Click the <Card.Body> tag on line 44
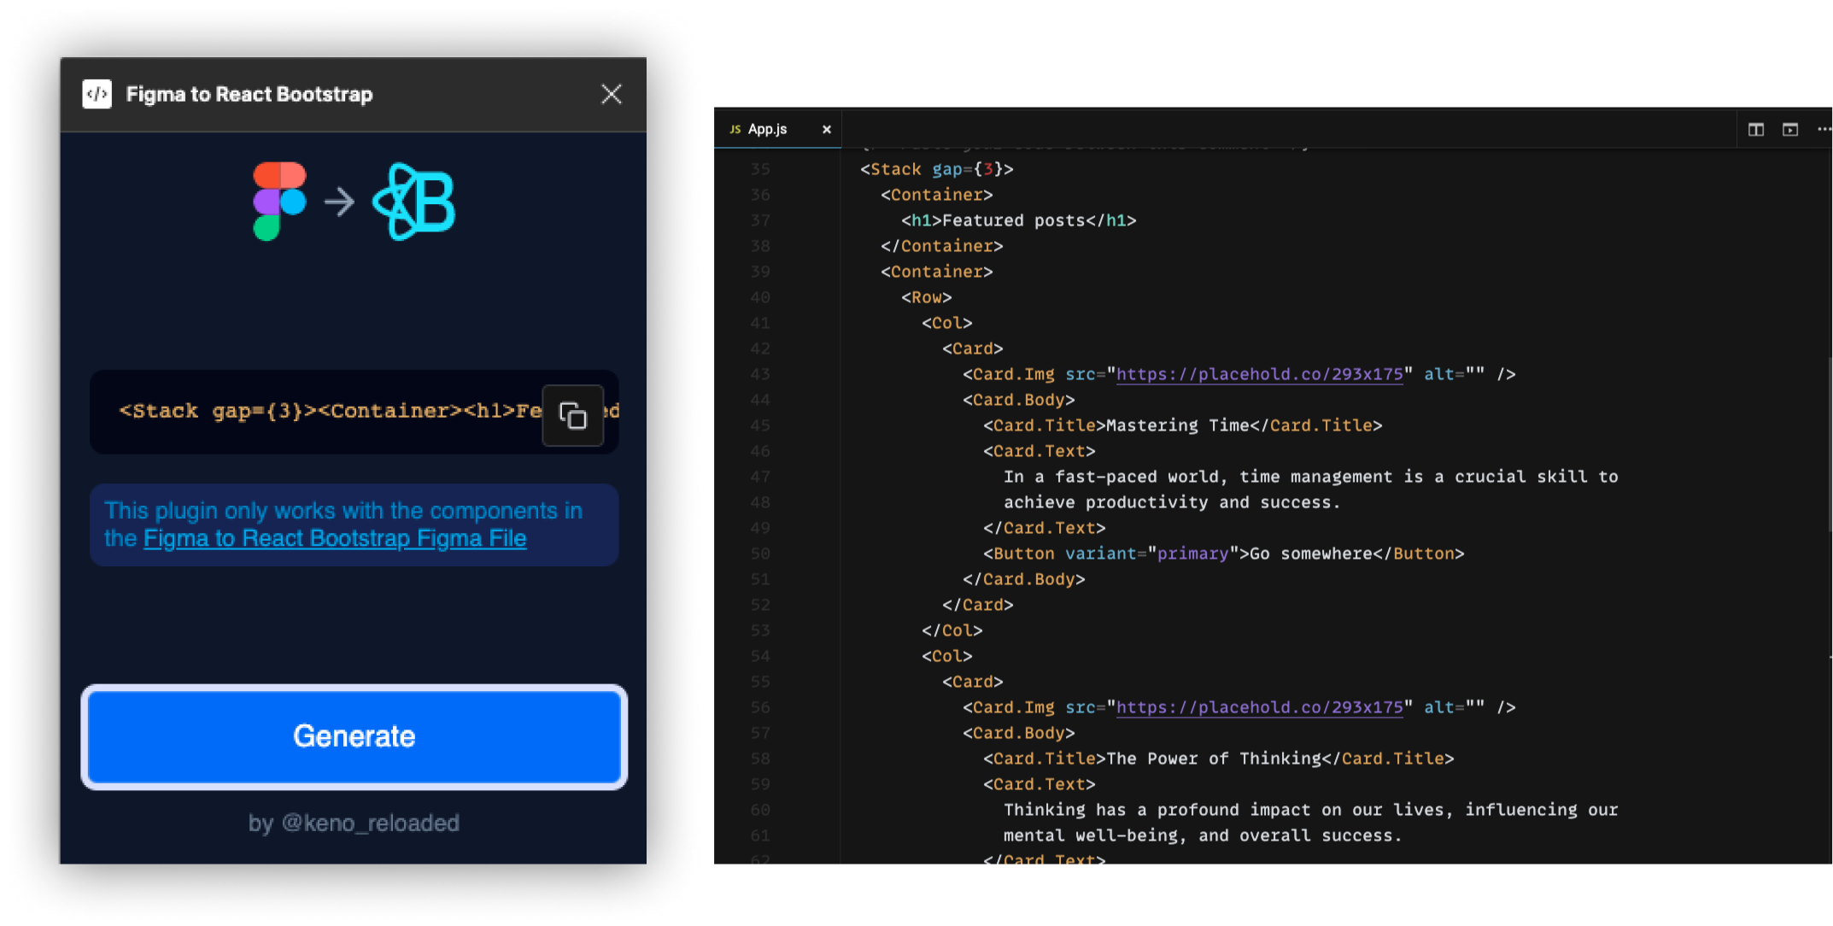This screenshot has width=1833, height=926. coord(1019,400)
